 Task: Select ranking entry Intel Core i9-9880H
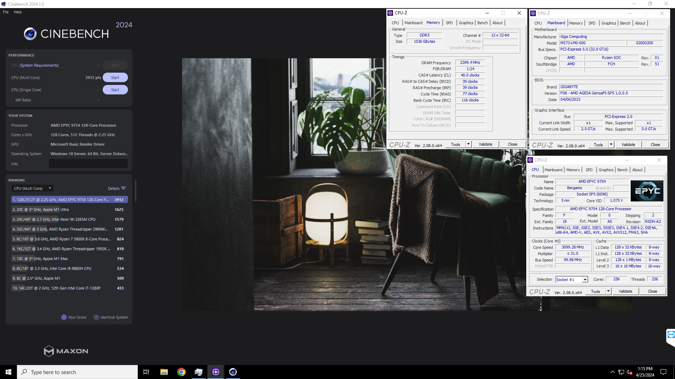tap(69, 268)
